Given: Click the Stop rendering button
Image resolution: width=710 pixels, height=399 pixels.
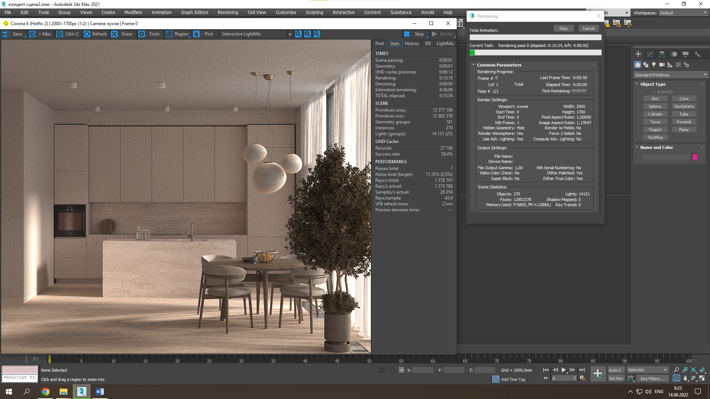Looking at the screenshot, I should click(564, 28).
